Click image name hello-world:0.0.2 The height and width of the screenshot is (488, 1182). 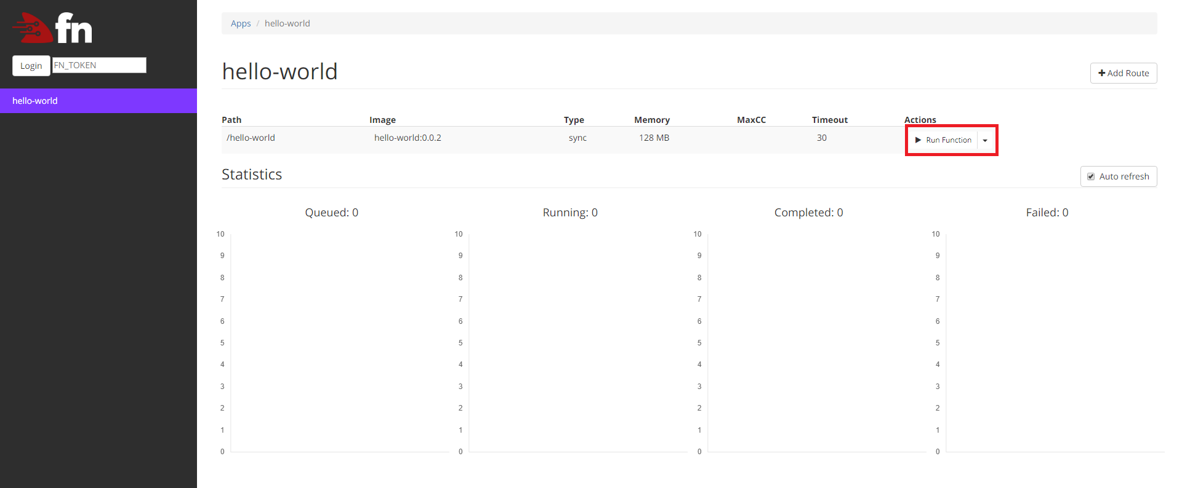click(x=408, y=138)
